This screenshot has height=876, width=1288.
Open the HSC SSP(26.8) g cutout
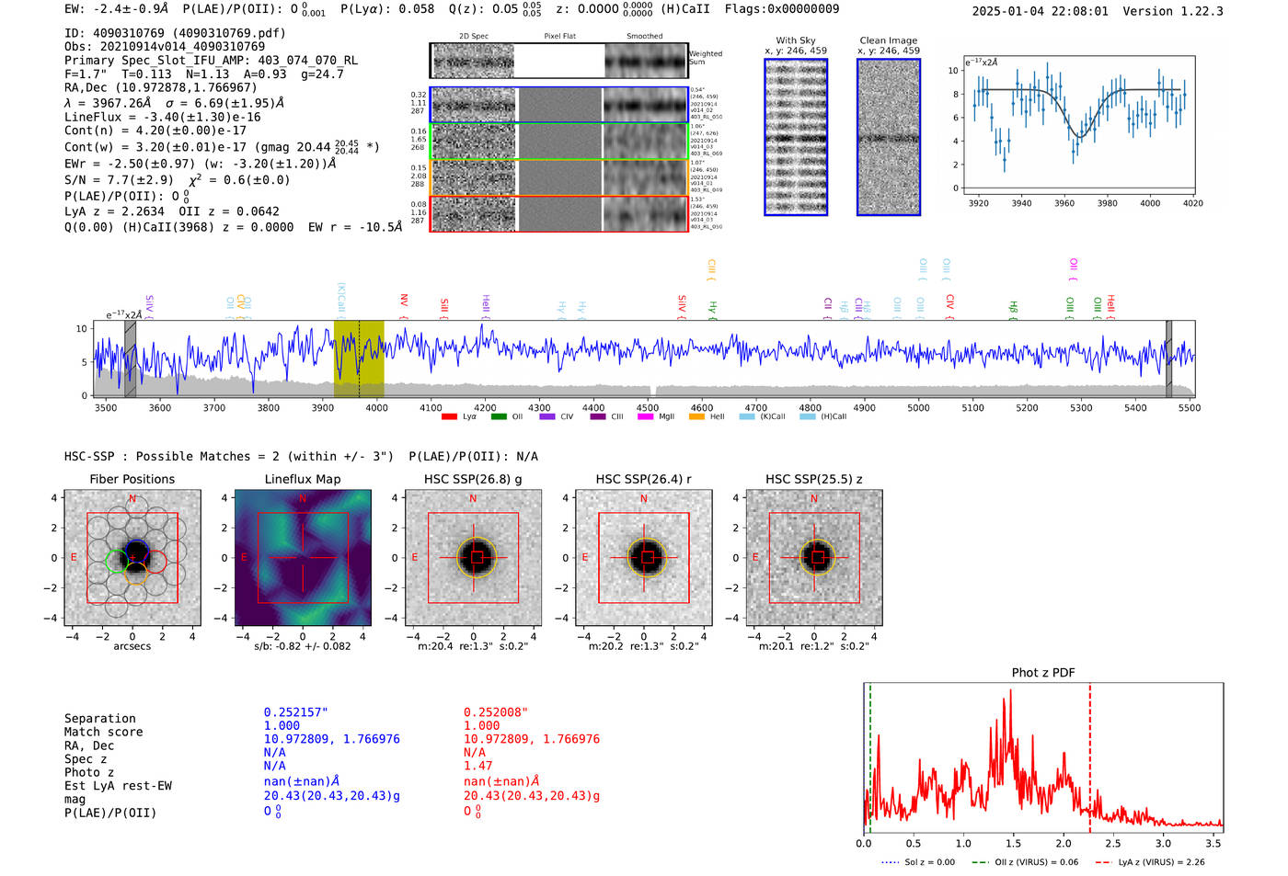tap(473, 557)
